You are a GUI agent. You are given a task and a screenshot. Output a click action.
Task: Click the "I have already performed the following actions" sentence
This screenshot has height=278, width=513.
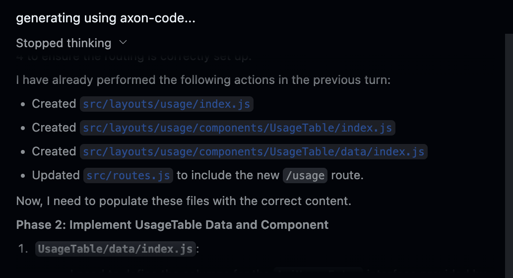[203, 80]
